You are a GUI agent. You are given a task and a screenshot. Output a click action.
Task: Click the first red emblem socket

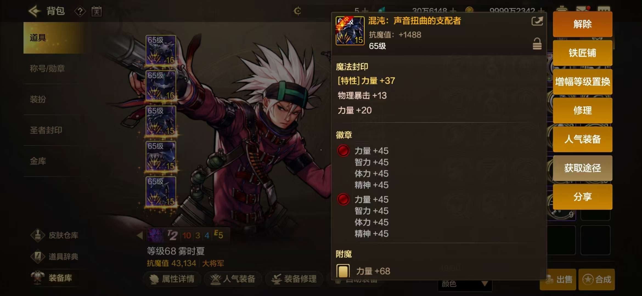(343, 151)
